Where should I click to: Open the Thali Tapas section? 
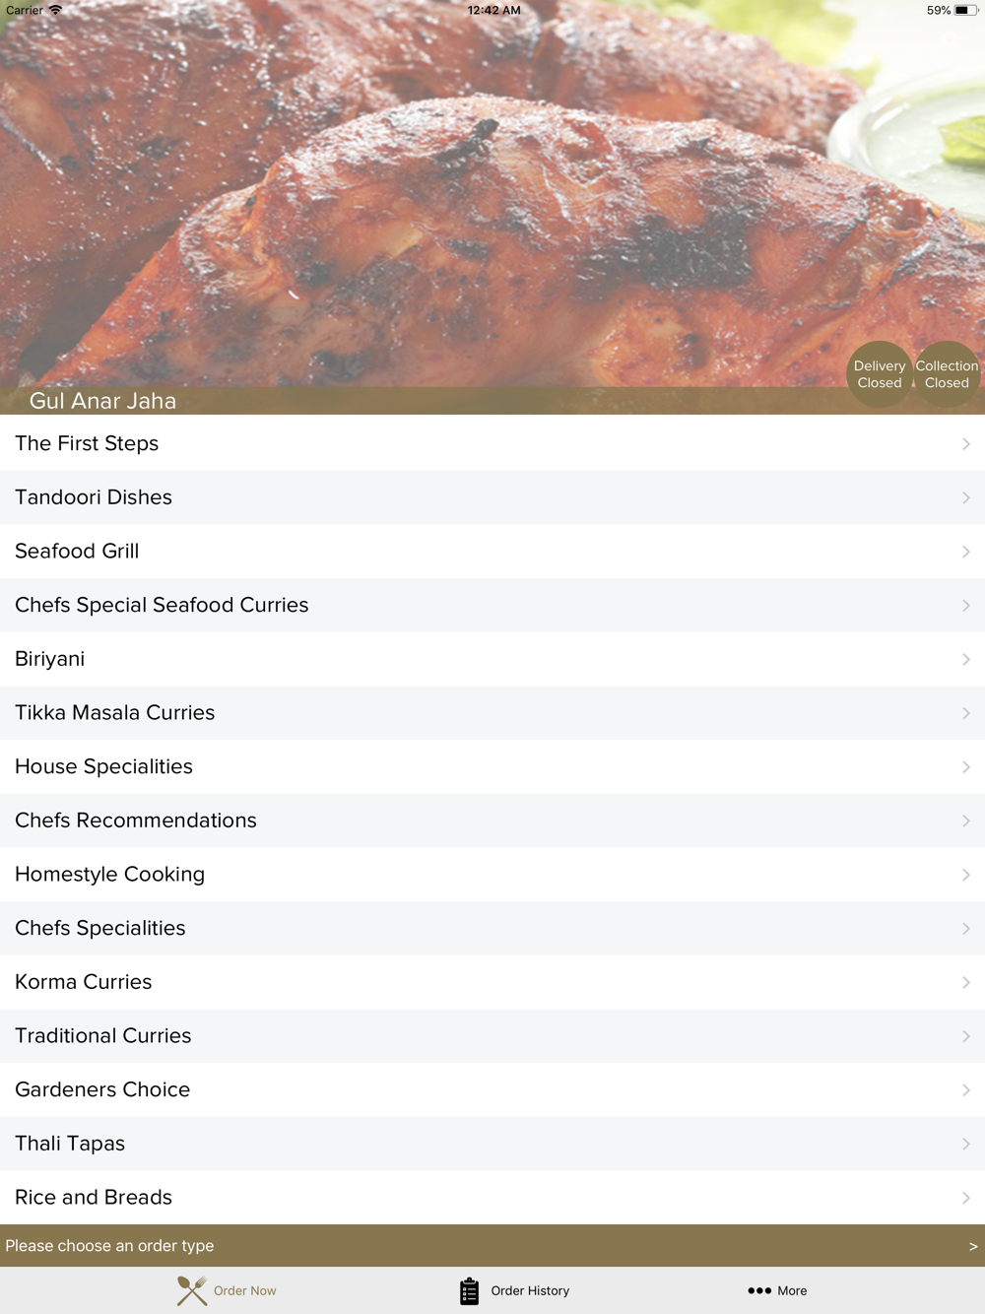[x=492, y=1144]
